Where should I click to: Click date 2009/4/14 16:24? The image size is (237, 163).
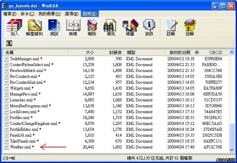tap(181, 129)
